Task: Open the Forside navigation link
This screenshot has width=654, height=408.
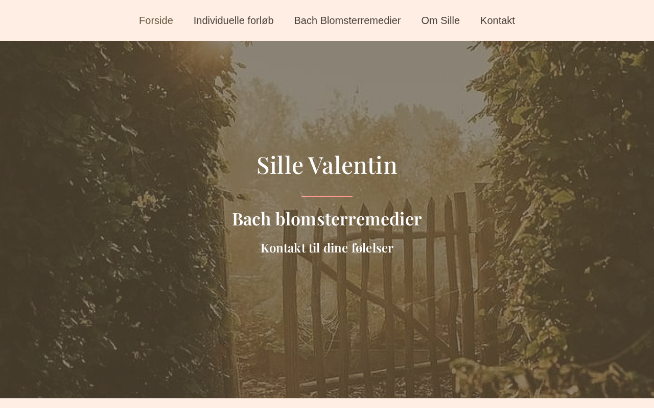Action: point(156,20)
